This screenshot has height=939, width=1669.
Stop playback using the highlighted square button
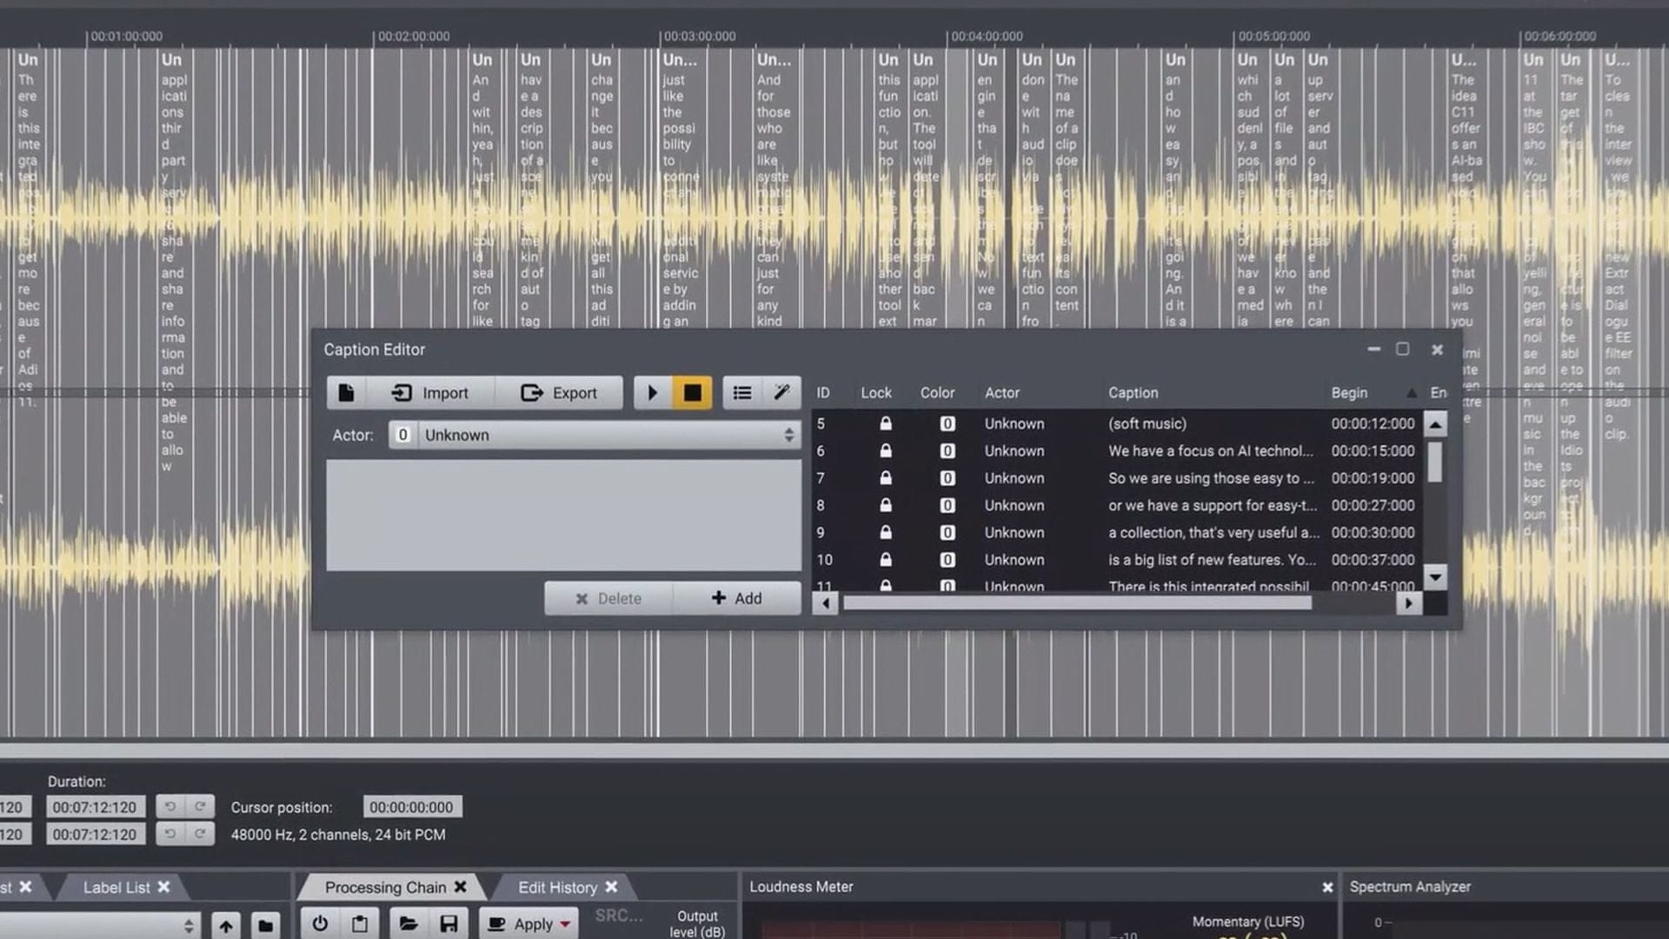pos(692,393)
